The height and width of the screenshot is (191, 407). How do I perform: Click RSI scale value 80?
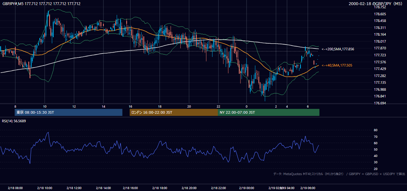pos(376,130)
